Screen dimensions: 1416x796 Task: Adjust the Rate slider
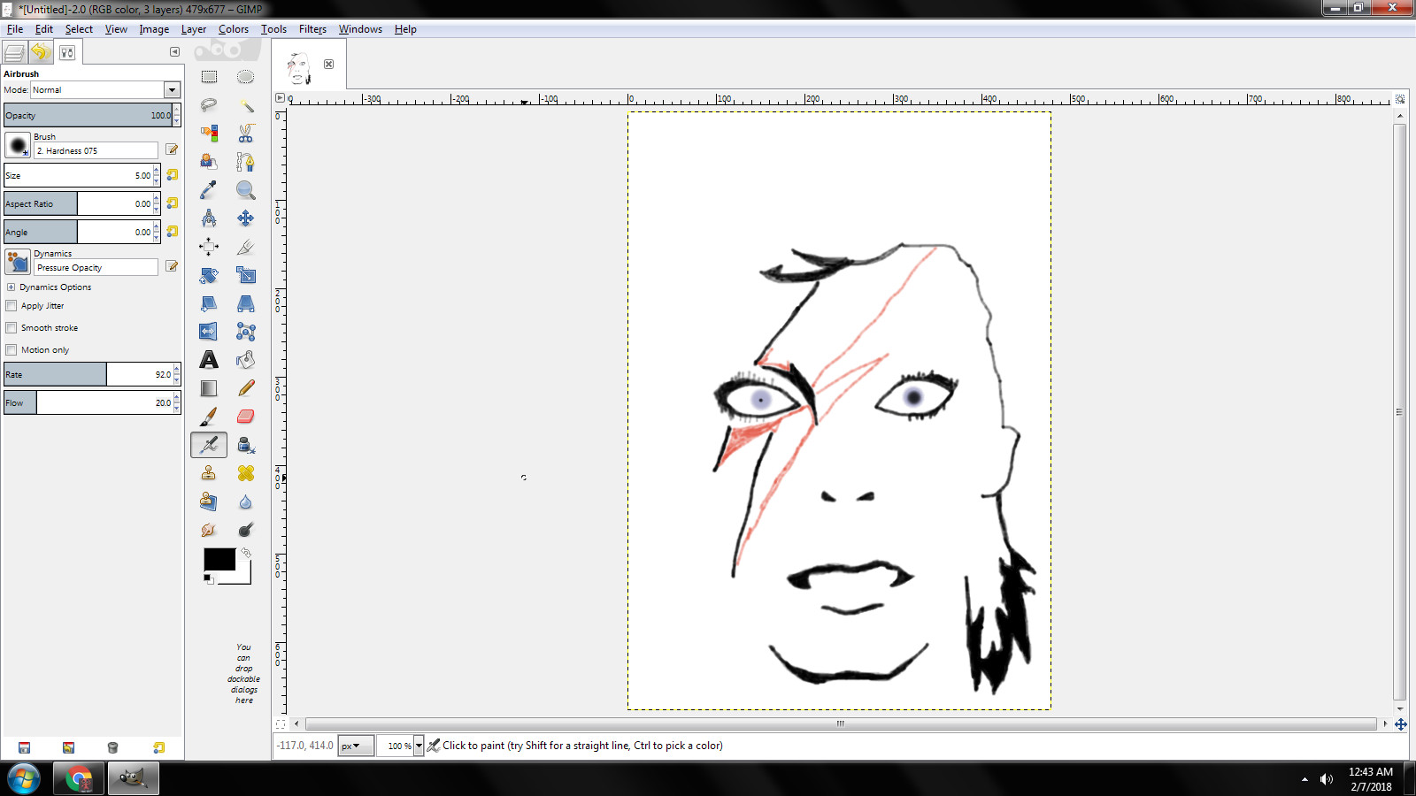(x=88, y=374)
